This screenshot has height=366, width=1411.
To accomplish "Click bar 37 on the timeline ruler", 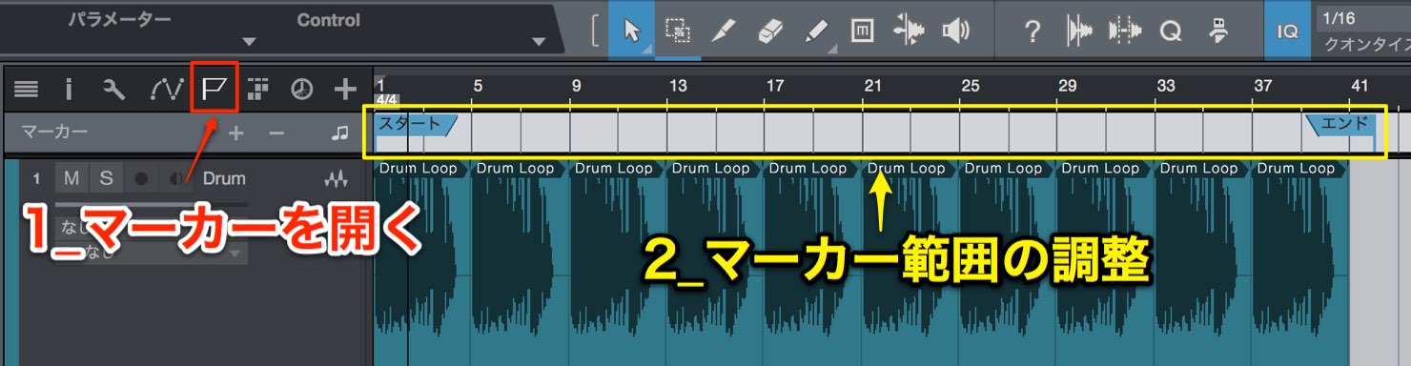I will click(1262, 85).
